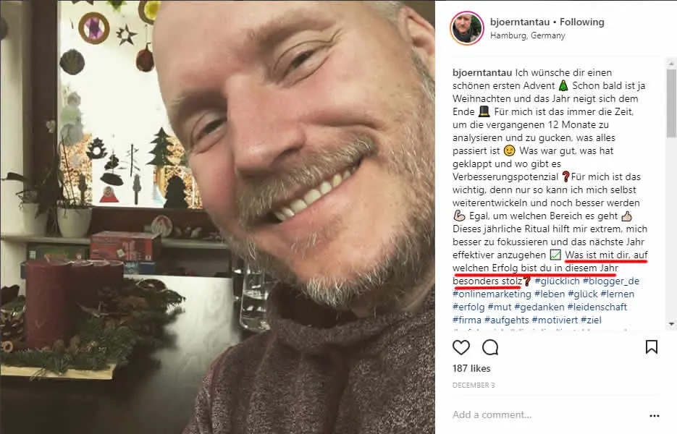
Task: Open the #leidenschaft hashtag
Action: coord(597,307)
